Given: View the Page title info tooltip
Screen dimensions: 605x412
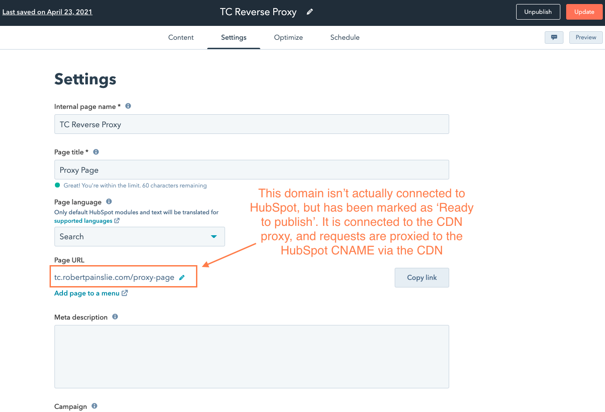Looking at the screenshot, I should point(96,151).
